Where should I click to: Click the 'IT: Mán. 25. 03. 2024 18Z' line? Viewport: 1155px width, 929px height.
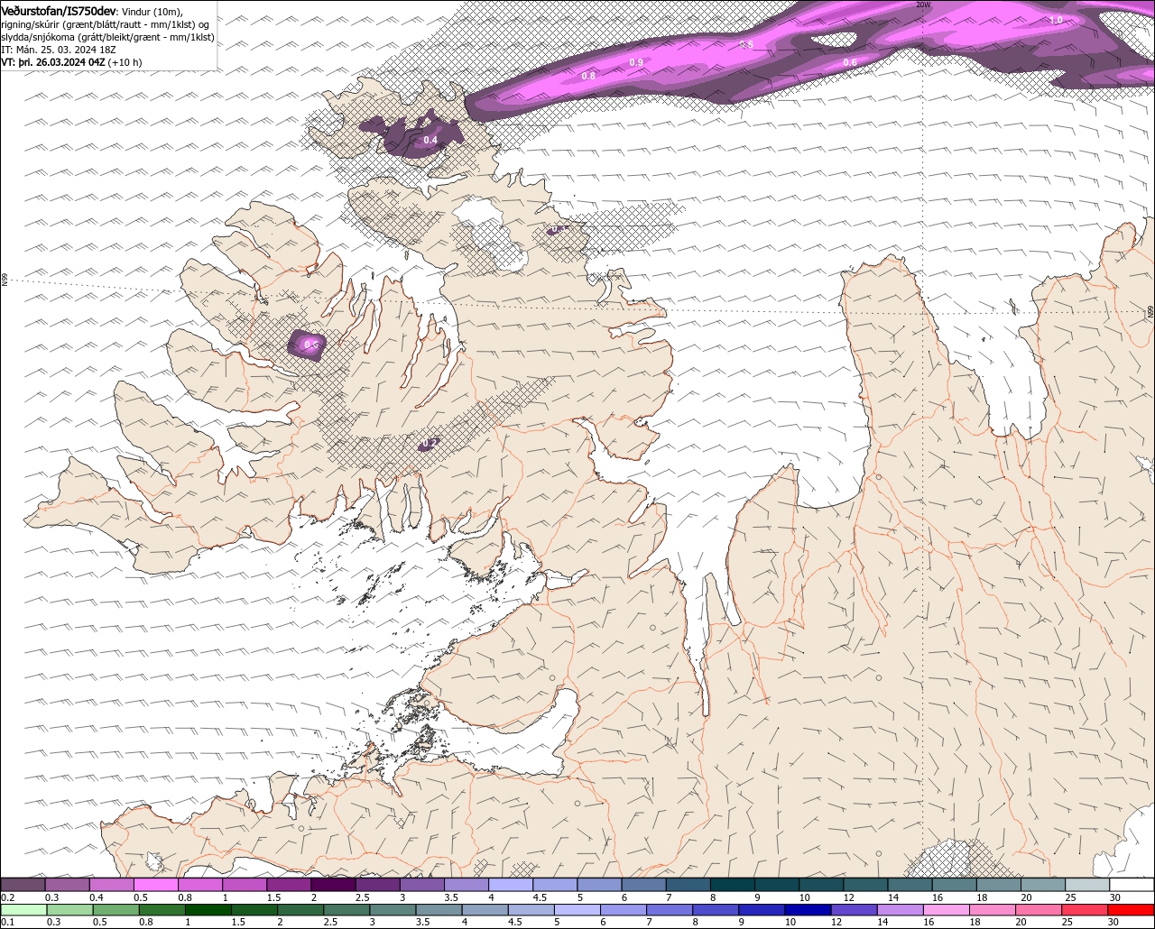(x=59, y=50)
